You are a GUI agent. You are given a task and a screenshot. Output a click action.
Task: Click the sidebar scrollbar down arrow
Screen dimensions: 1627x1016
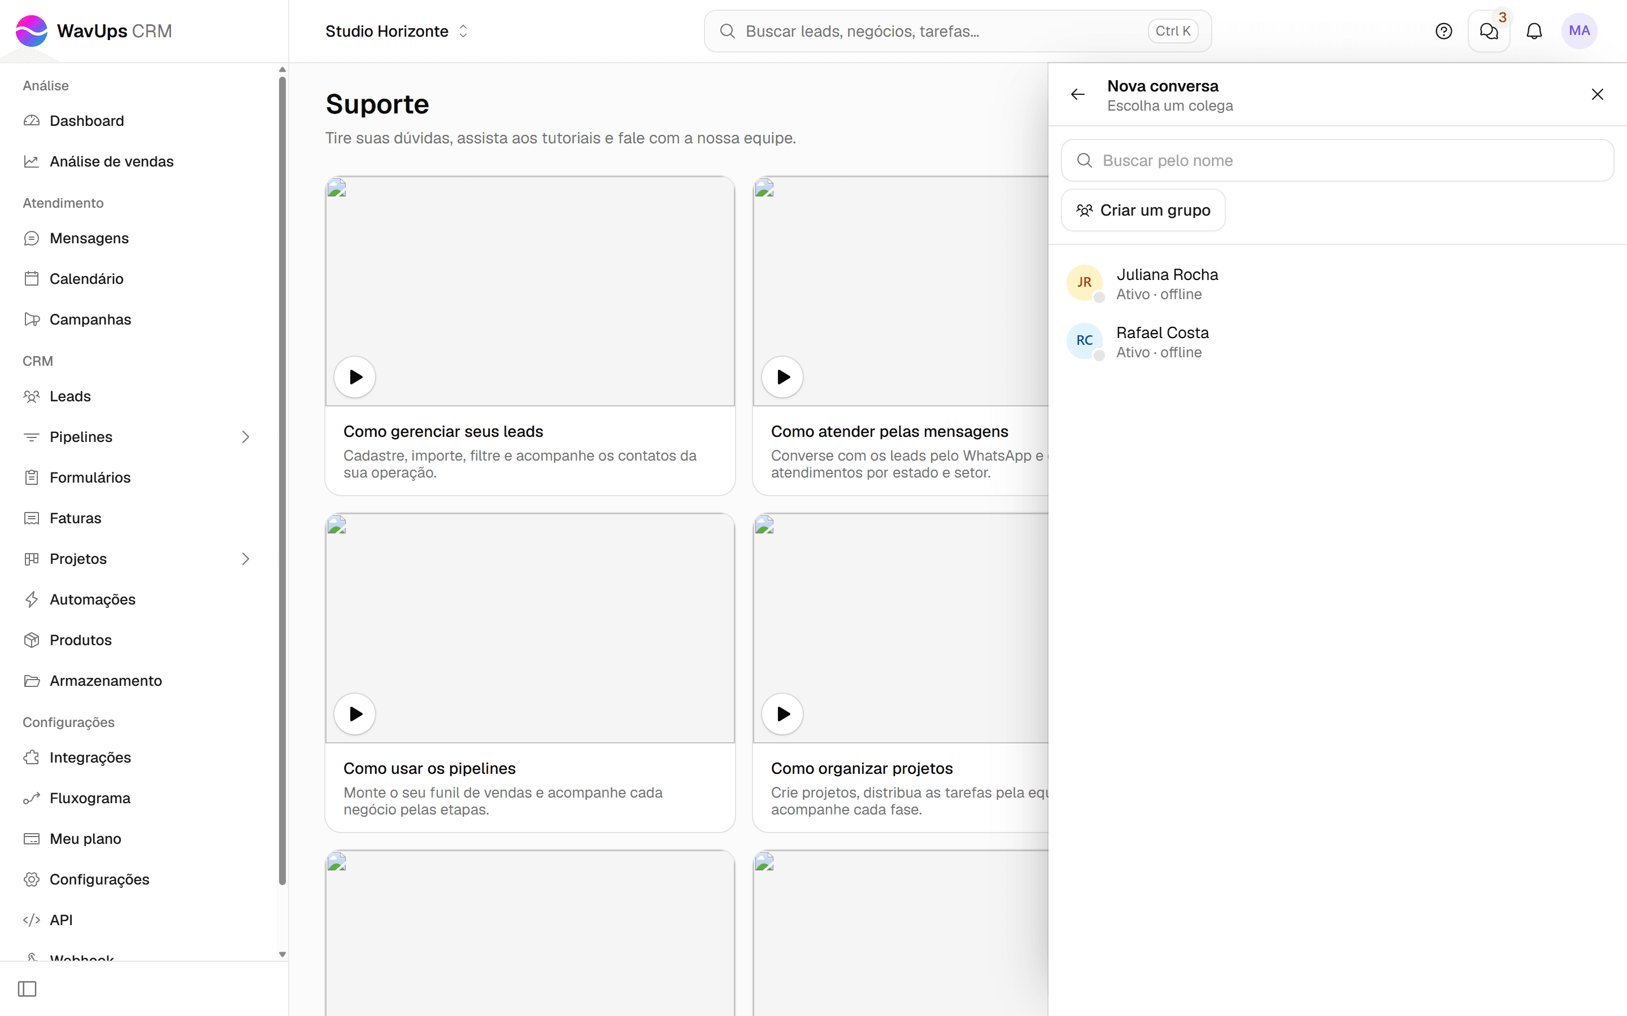tap(282, 954)
